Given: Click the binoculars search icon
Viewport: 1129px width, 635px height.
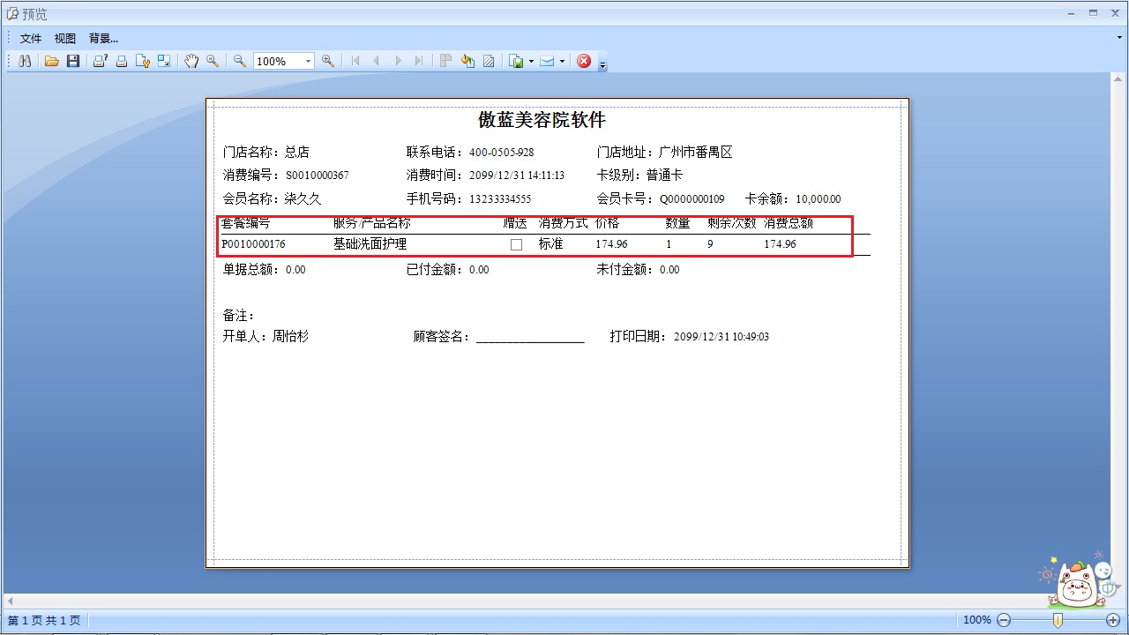Looking at the screenshot, I should point(25,61).
